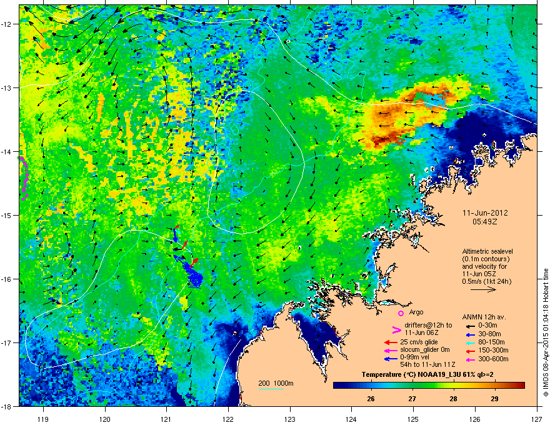Click the red arrow beside 25 cm/s glide
The height and width of the screenshot is (425, 550).
[x=391, y=342]
